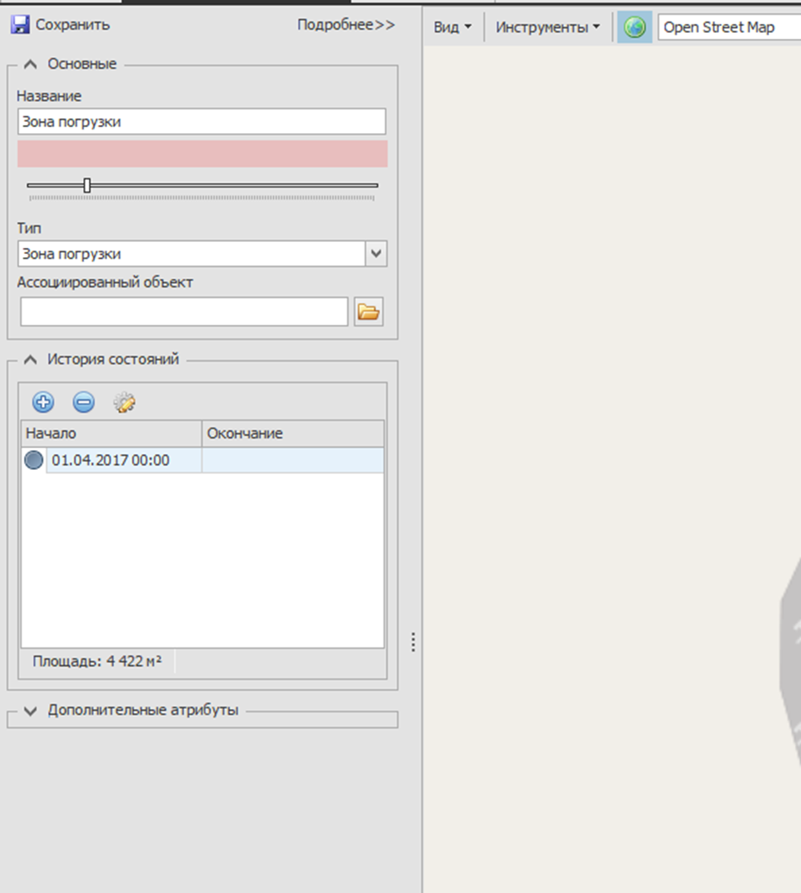Open the Инструменты menu

point(547,28)
